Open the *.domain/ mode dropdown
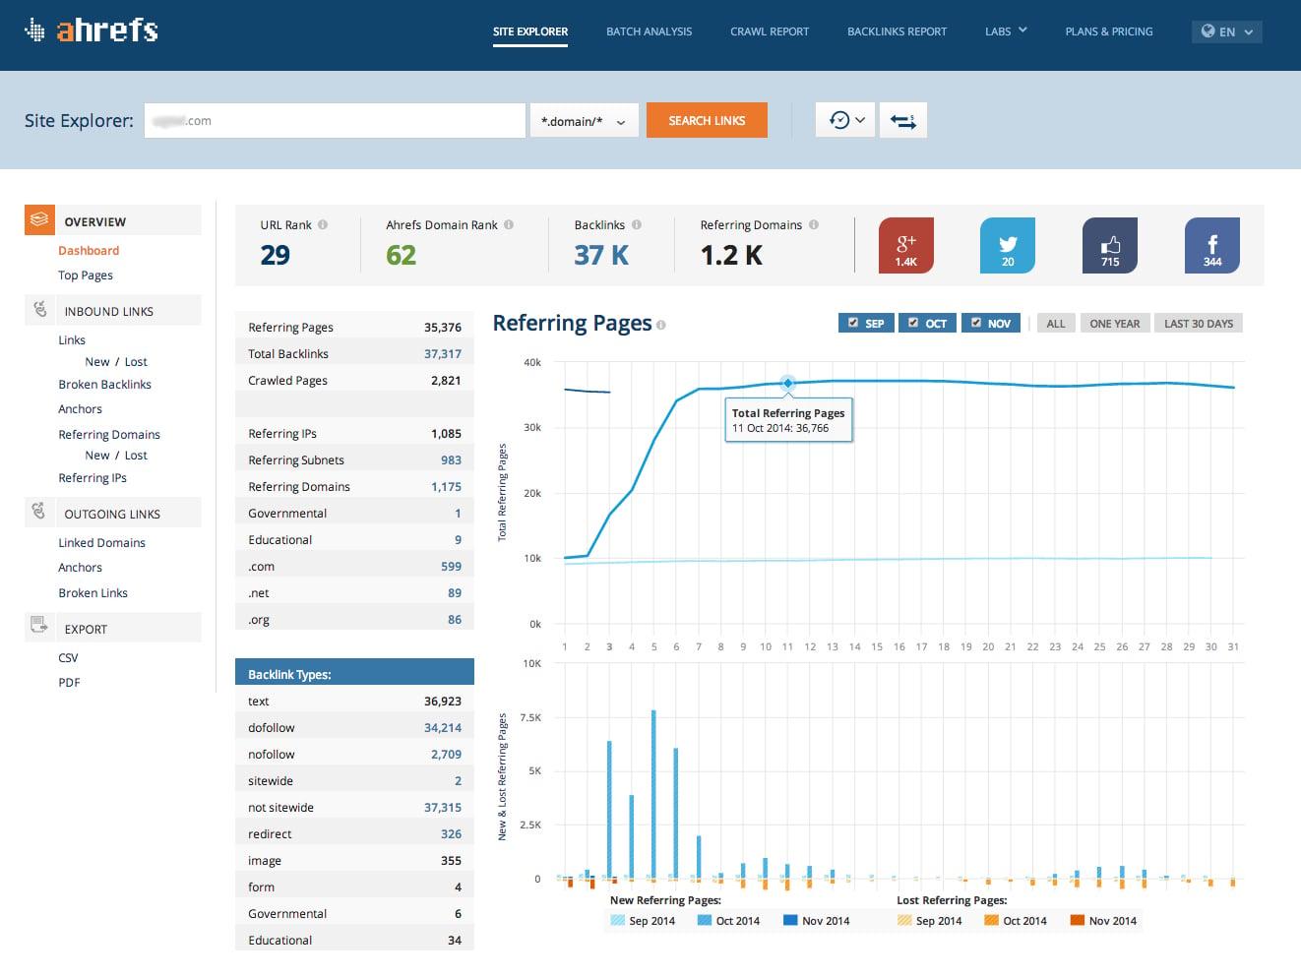The height and width of the screenshot is (978, 1301). [584, 119]
